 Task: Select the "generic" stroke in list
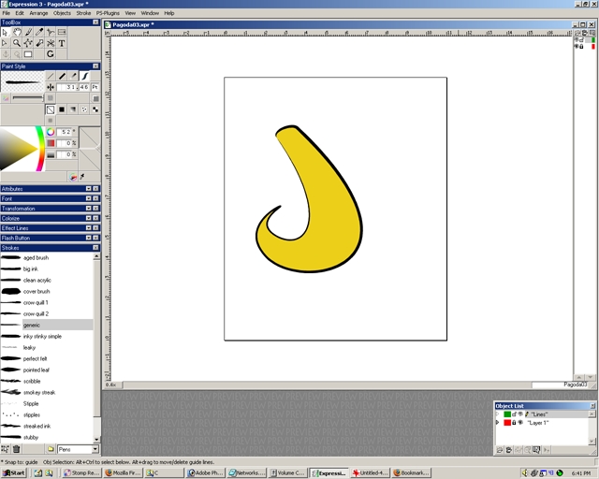tap(46, 325)
